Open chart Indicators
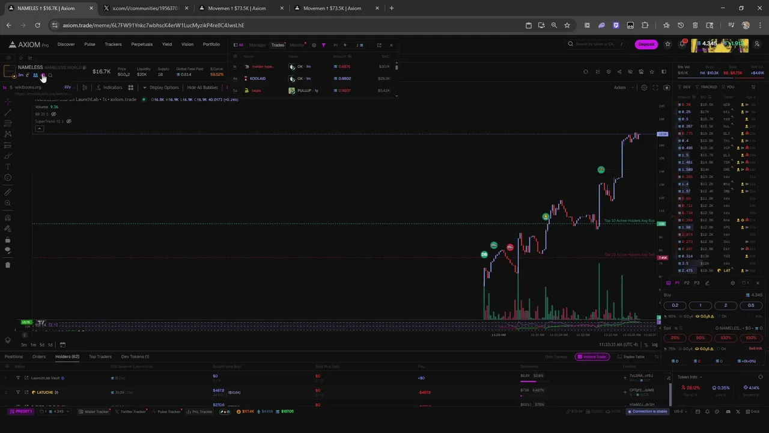 (x=109, y=88)
